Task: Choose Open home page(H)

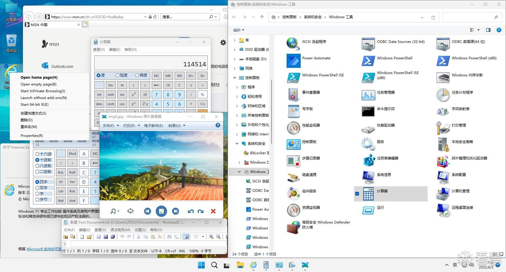Action: click(x=39, y=78)
